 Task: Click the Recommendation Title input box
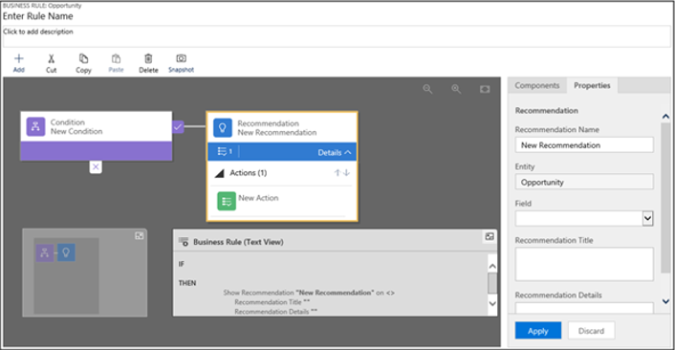point(584,264)
